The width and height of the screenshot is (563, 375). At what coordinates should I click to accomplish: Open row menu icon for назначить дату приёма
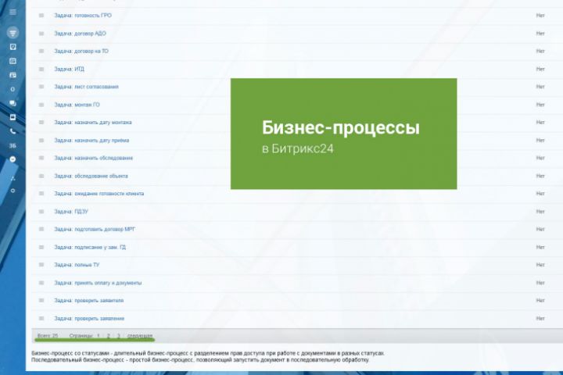(x=41, y=141)
